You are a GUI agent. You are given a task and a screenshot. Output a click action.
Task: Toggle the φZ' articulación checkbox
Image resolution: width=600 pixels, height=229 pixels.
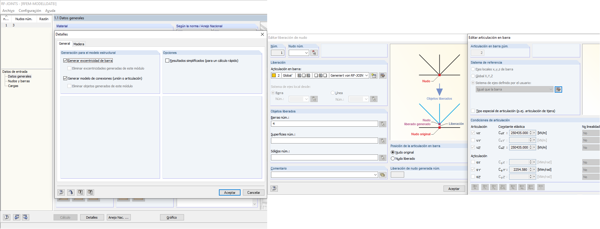473,176
